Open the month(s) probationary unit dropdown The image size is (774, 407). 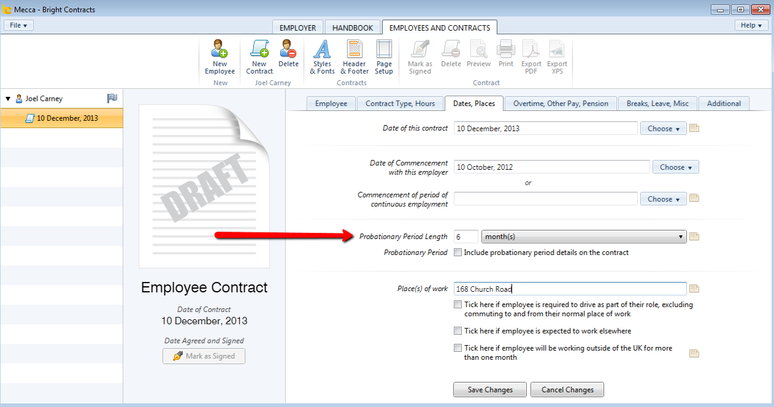pyautogui.click(x=584, y=237)
